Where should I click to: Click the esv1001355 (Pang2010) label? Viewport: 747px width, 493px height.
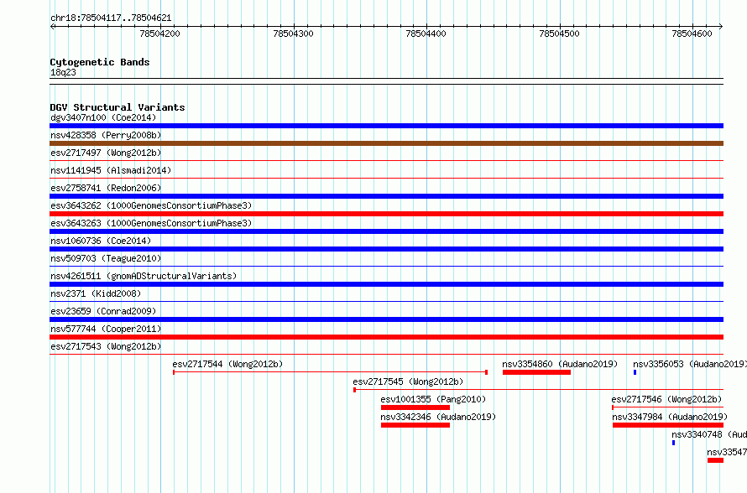[434, 399]
